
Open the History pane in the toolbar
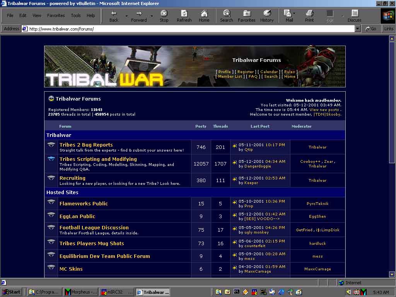click(x=267, y=16)
